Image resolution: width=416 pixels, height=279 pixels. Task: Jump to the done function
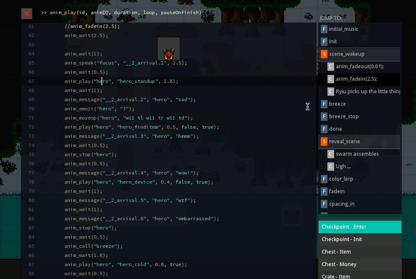click(x=335, y=129)
